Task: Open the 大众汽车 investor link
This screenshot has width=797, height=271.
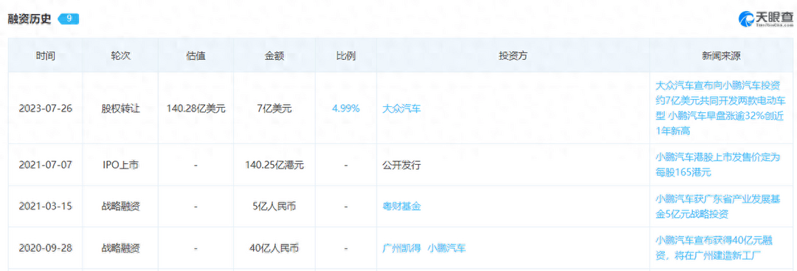Action: click(x=401, y=109)
